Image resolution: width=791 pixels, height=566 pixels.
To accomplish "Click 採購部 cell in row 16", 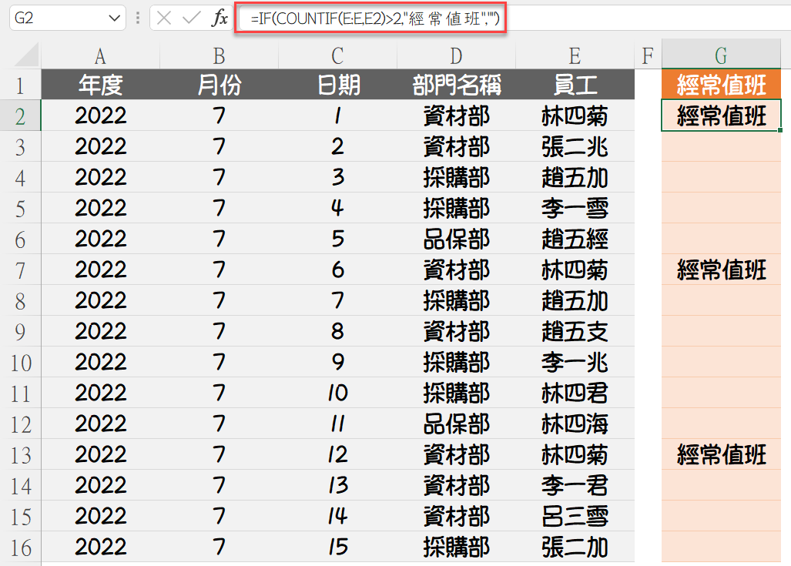I will pos(456,546).
